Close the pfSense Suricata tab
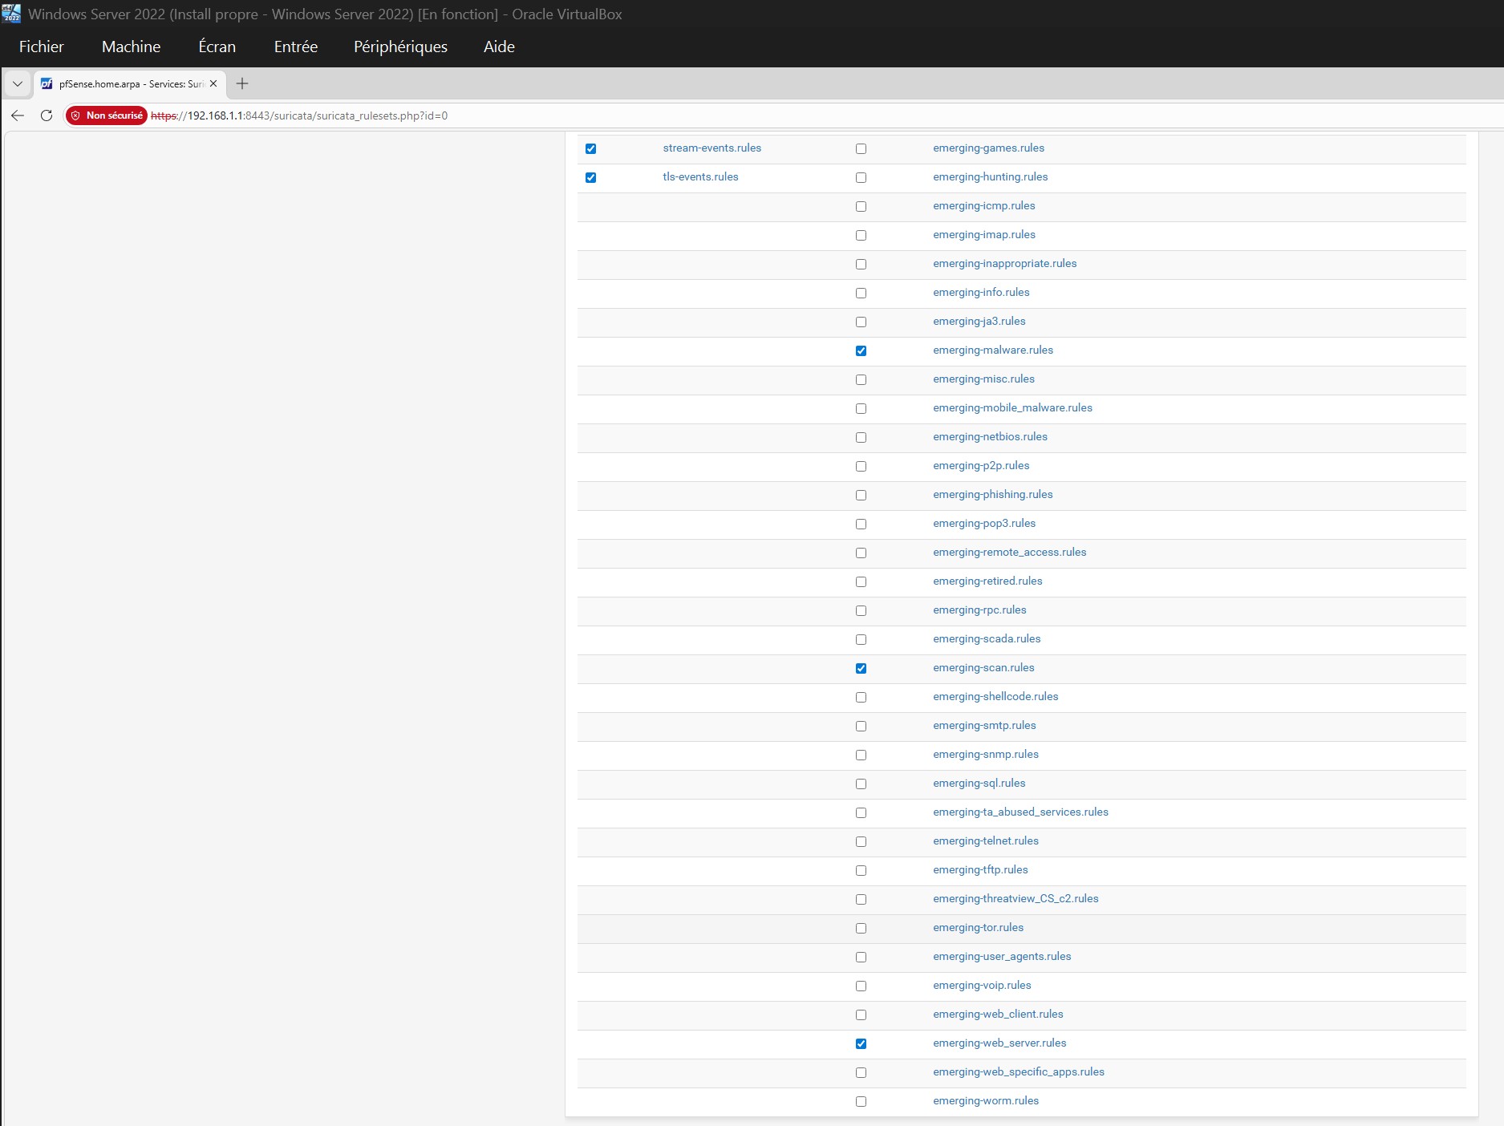This screenshot has height=1126, width=1504. coord(213,83)
